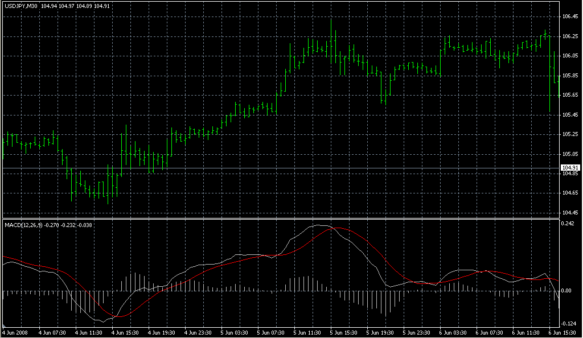583x338 pixels.
Task: Click the 4 Jun 2008 date label
Action: pyautogui.click(x=15, y=332)
